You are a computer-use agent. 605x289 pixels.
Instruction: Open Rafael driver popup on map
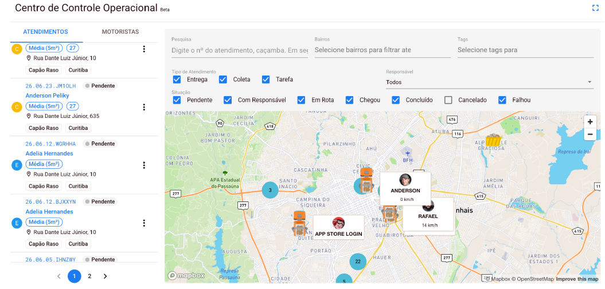[428, 216]
